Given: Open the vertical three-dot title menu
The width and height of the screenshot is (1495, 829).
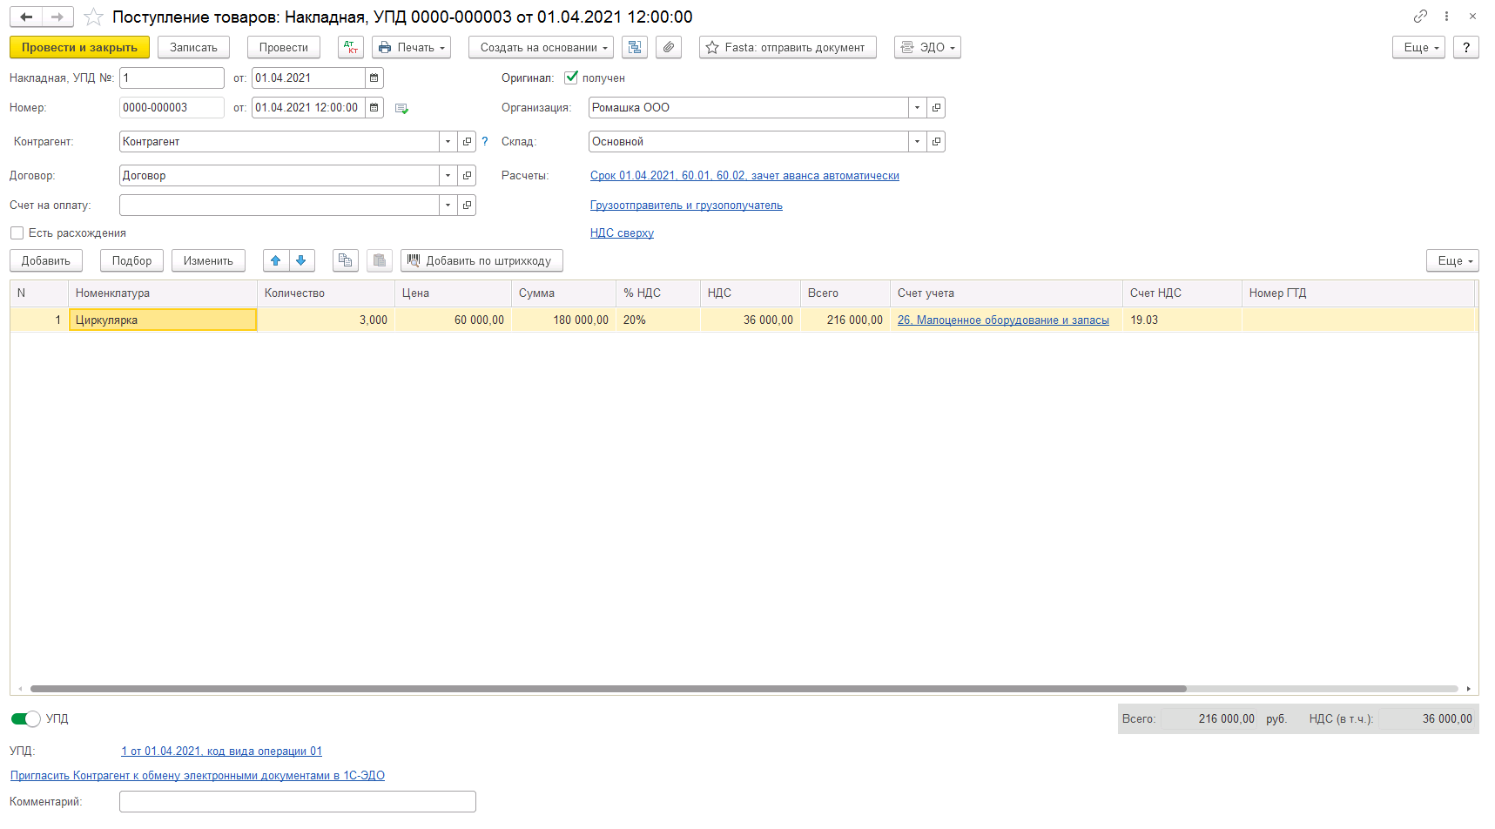Looking at the screenshot, I should [x=1446, y=17].
